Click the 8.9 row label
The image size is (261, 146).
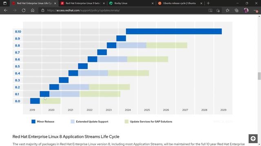click(x=18, y=39)
